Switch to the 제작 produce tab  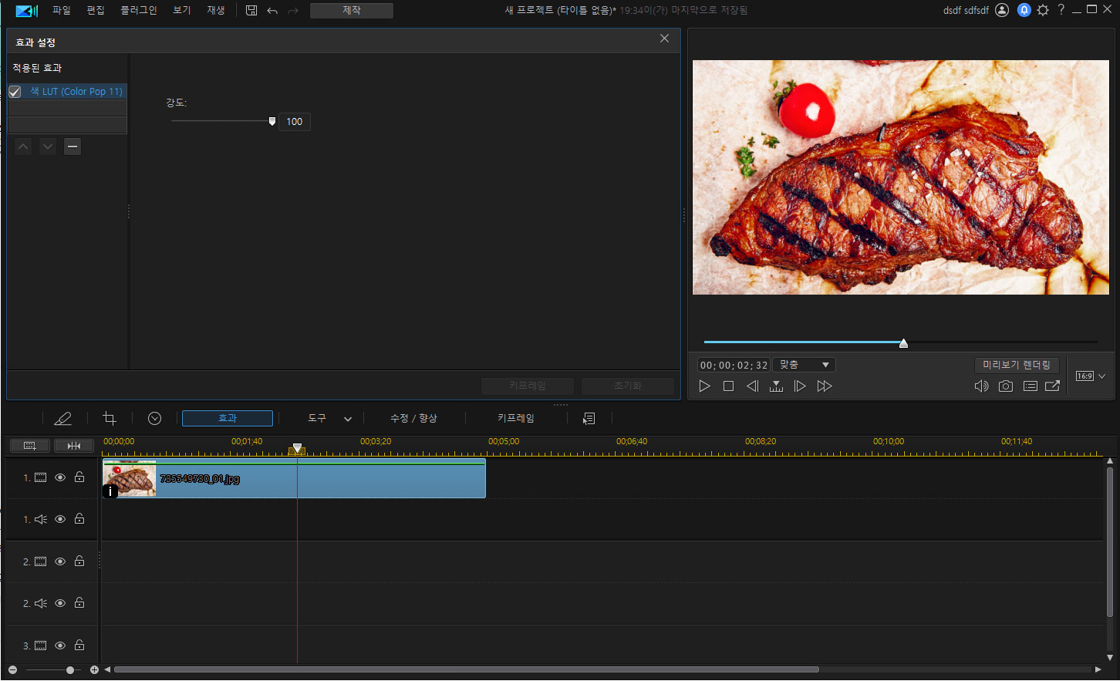(x=352, y=10)
